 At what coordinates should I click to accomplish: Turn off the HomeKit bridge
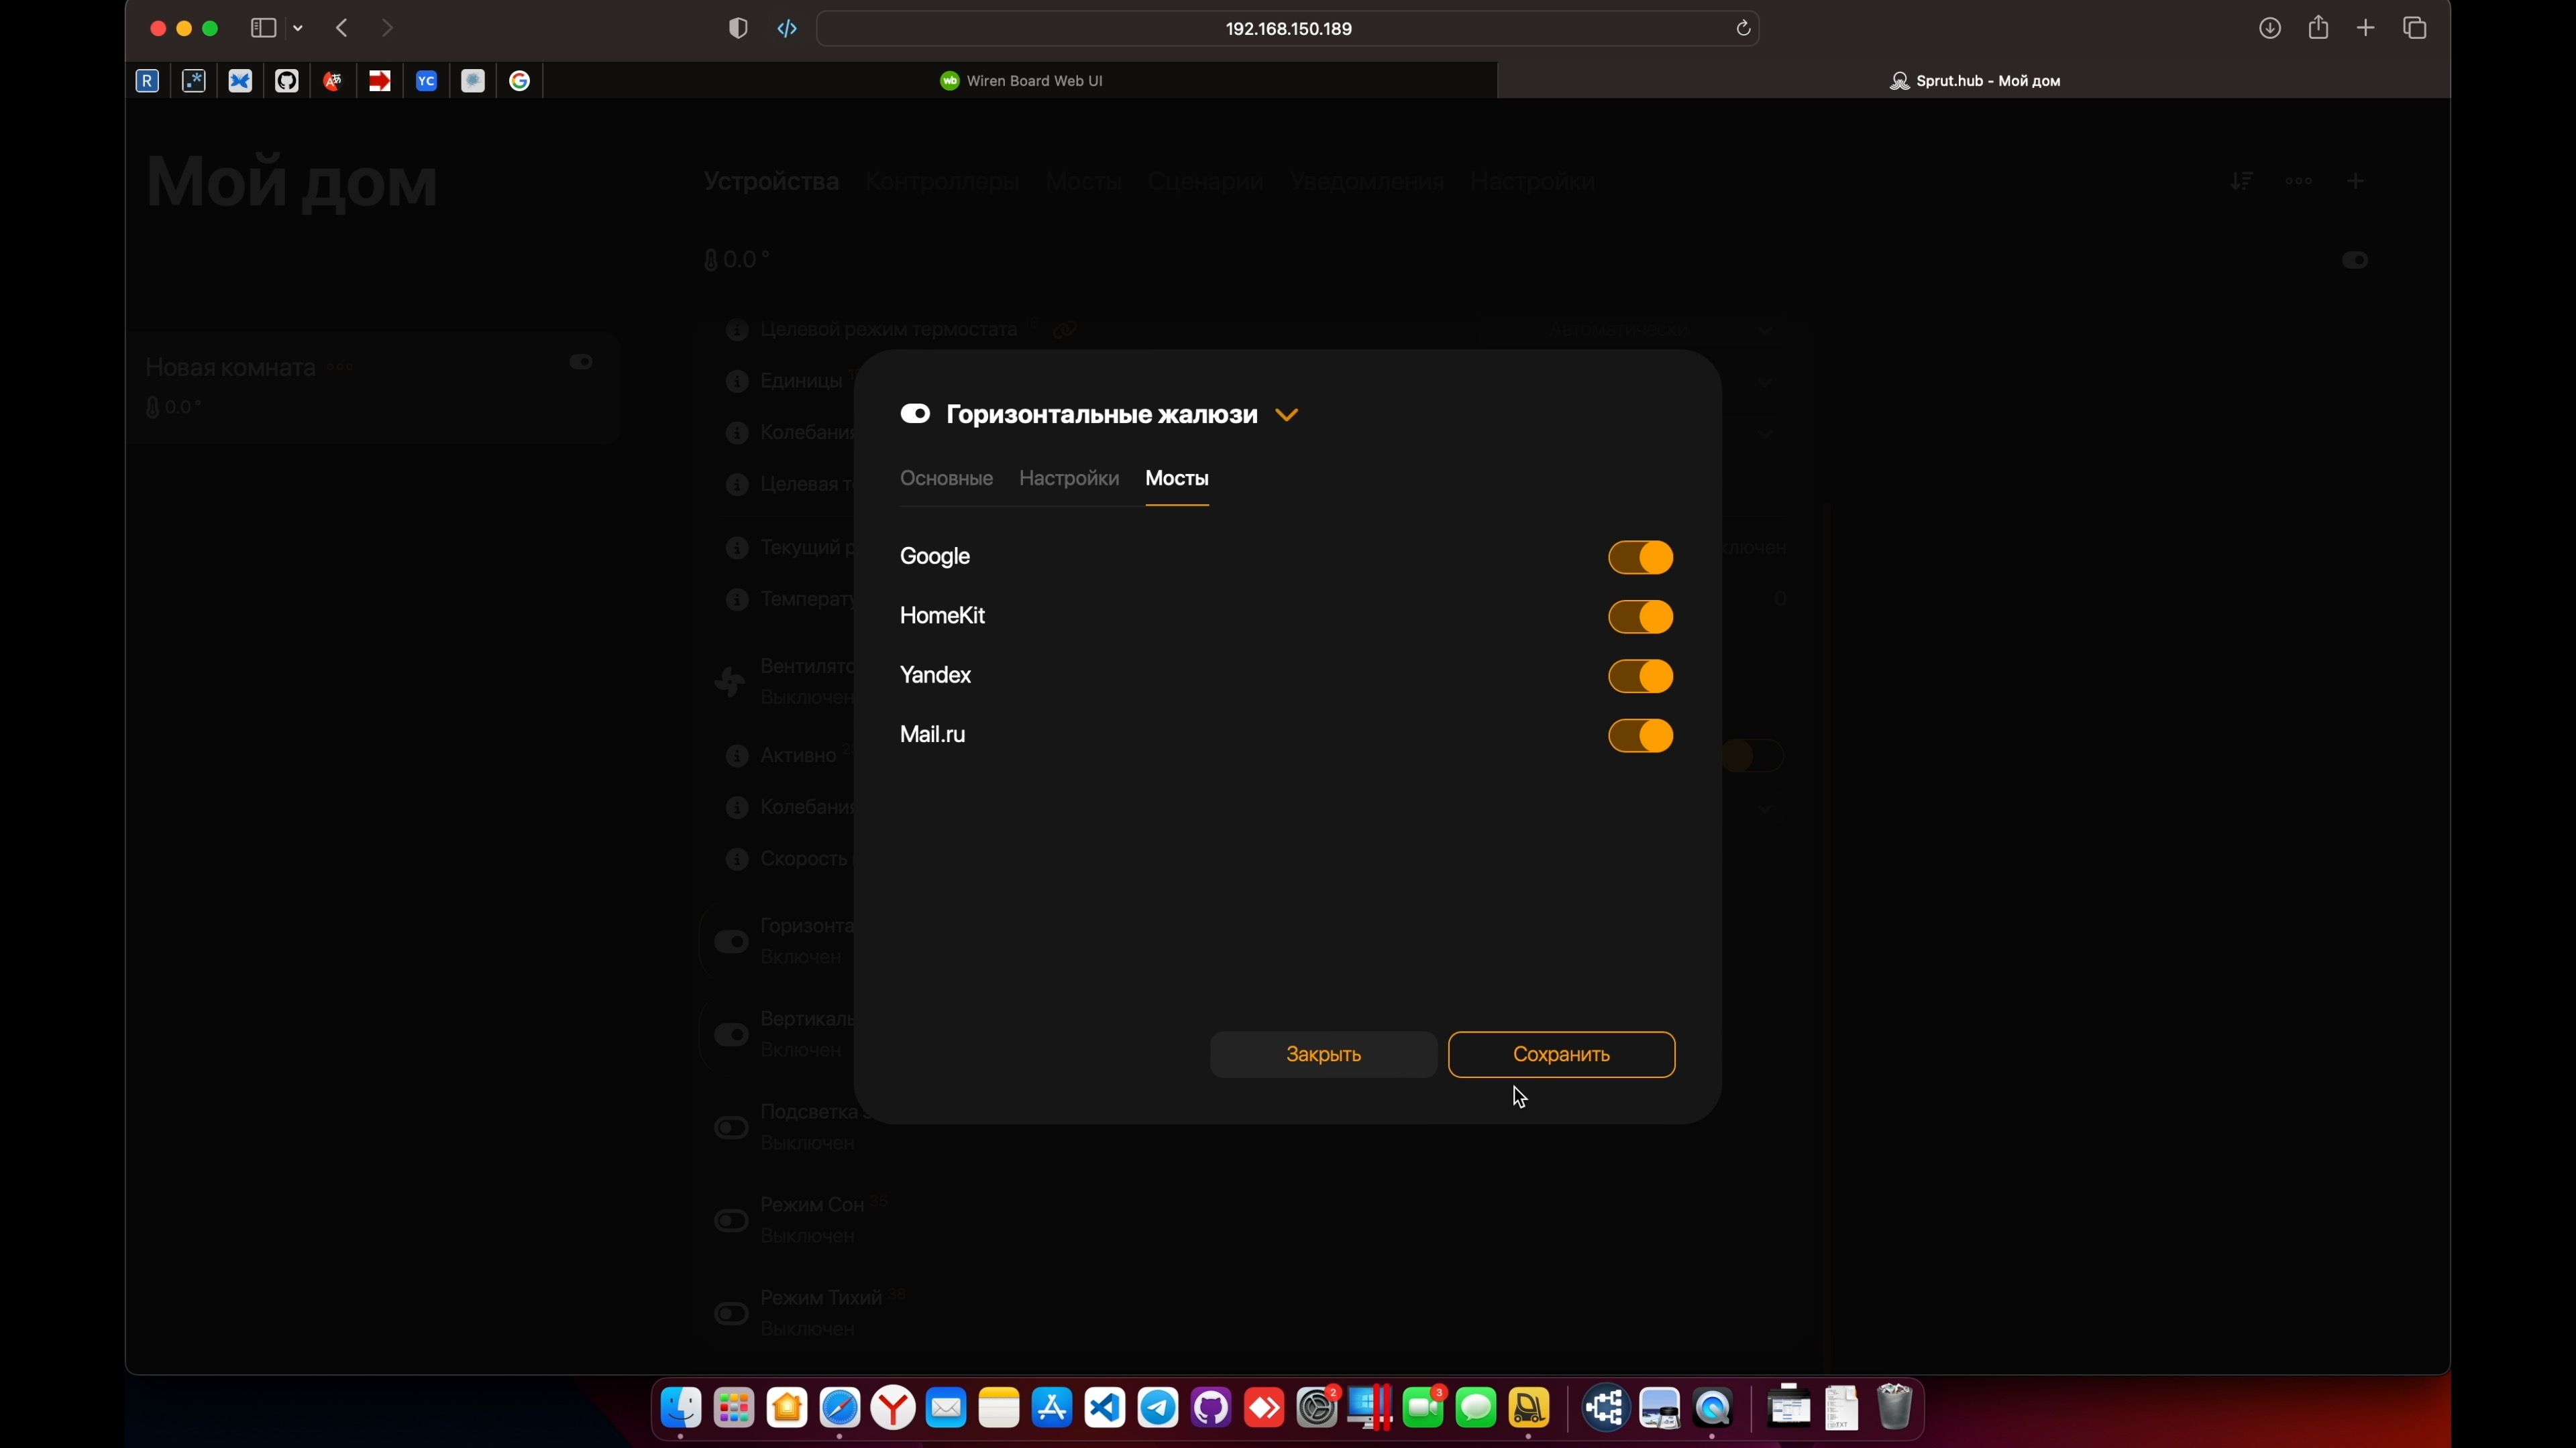tap(1640, 617)
